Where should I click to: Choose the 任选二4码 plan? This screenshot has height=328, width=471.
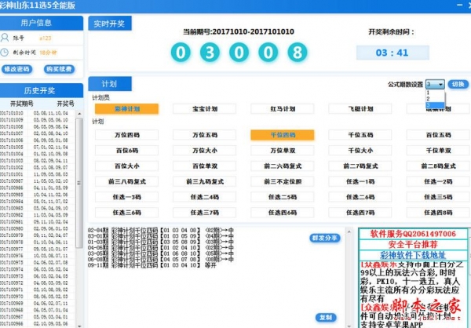(x=205, y=197)
